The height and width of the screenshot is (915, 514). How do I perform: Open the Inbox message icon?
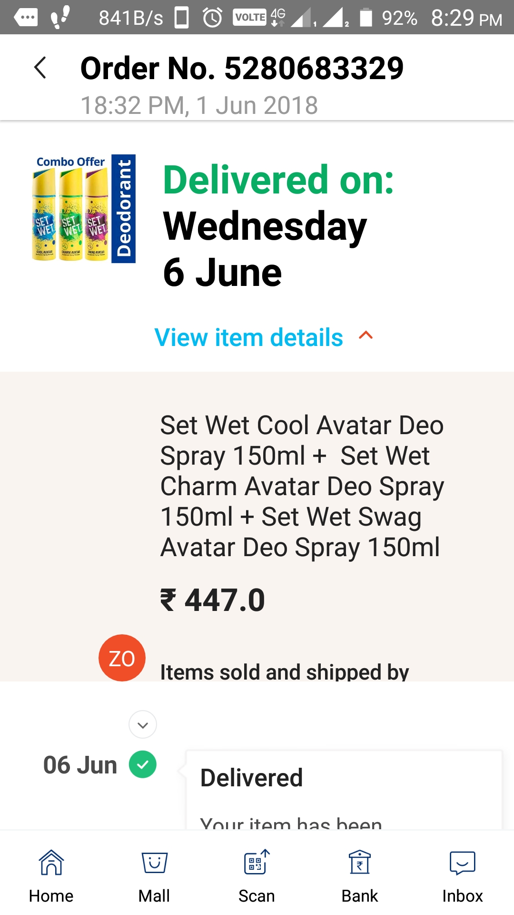click(462, 863)
